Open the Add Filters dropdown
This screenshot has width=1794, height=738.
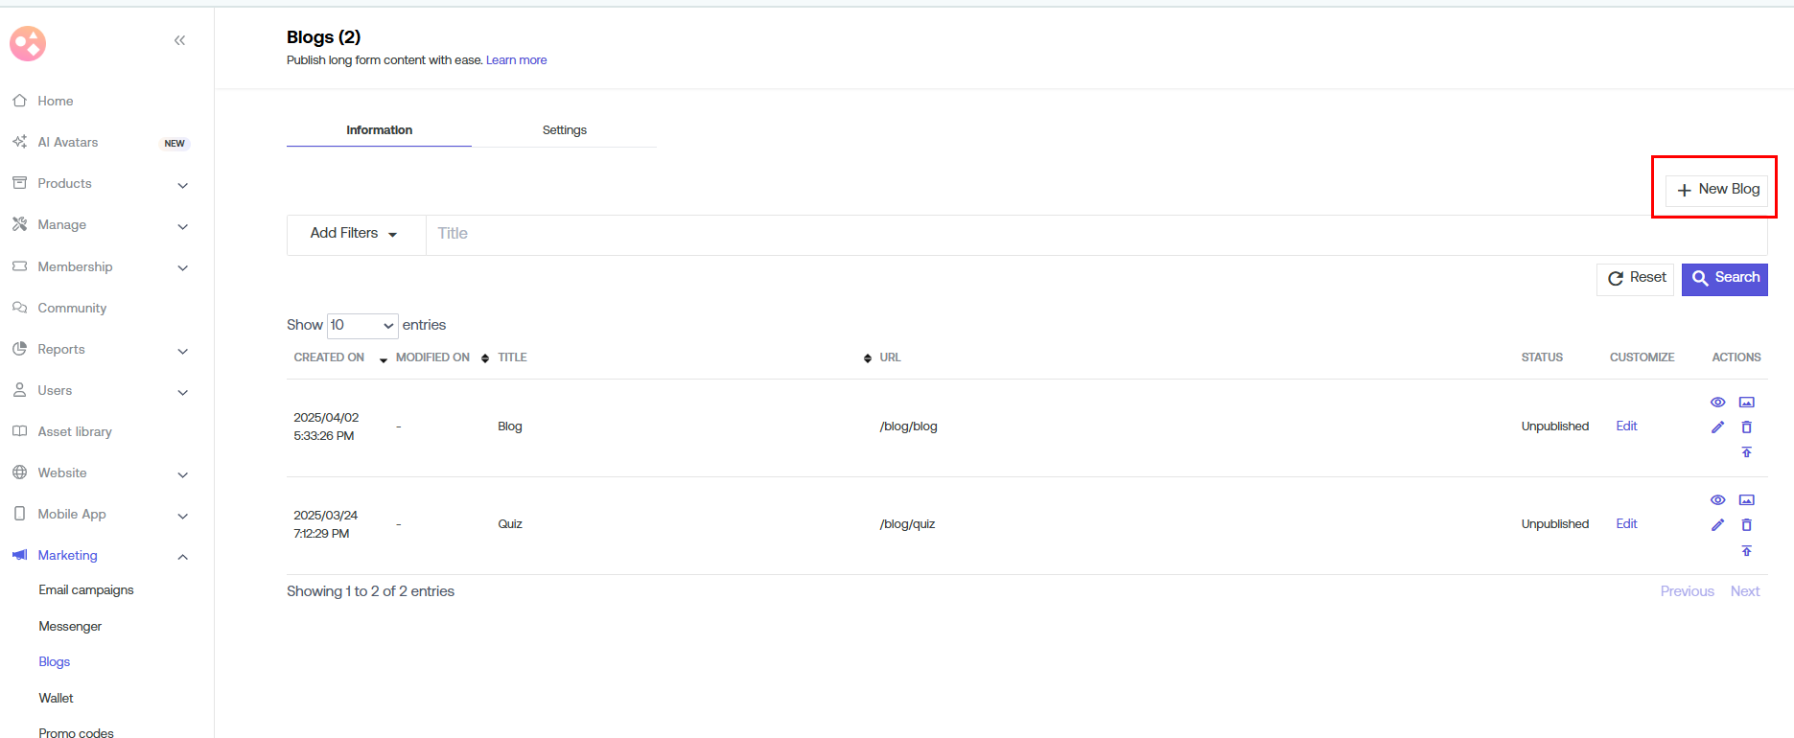pyautogui.click(x=354, y=234)
